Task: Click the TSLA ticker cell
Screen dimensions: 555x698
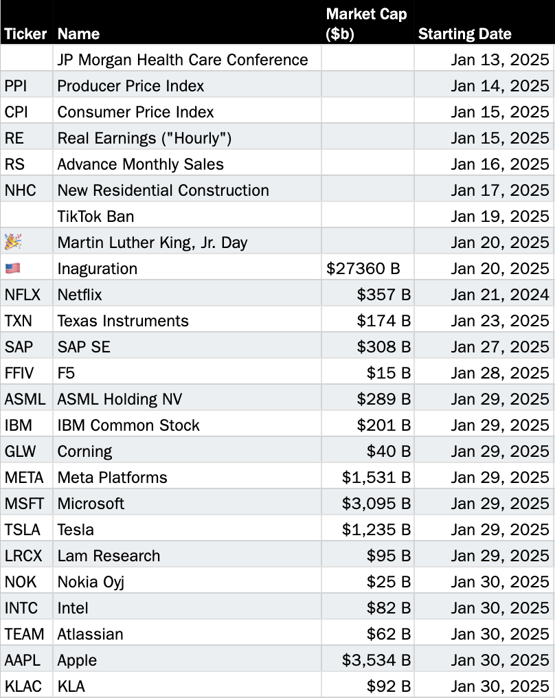Action: (x=22, y=530)
